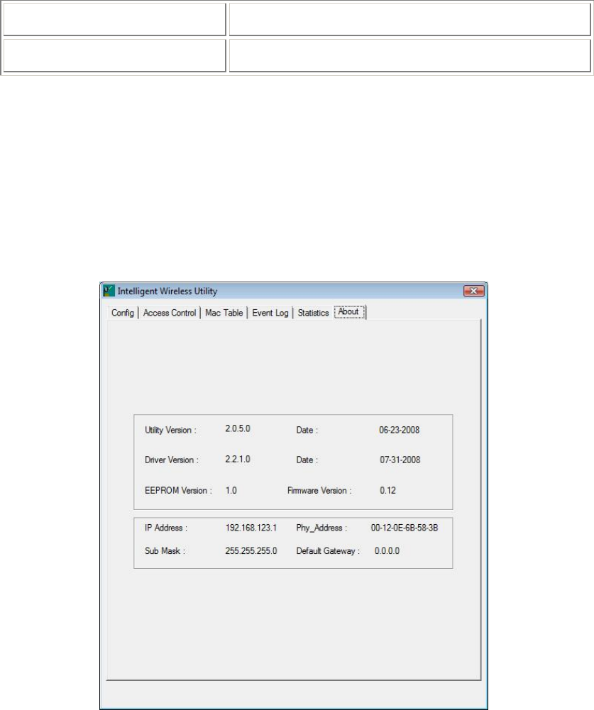Viewport: 594px width, 710px height.
Task: Click the IP Address label
Action: (166, 528)
